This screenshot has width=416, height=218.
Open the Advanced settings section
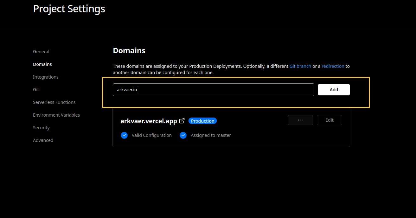[x=43, y=140]
